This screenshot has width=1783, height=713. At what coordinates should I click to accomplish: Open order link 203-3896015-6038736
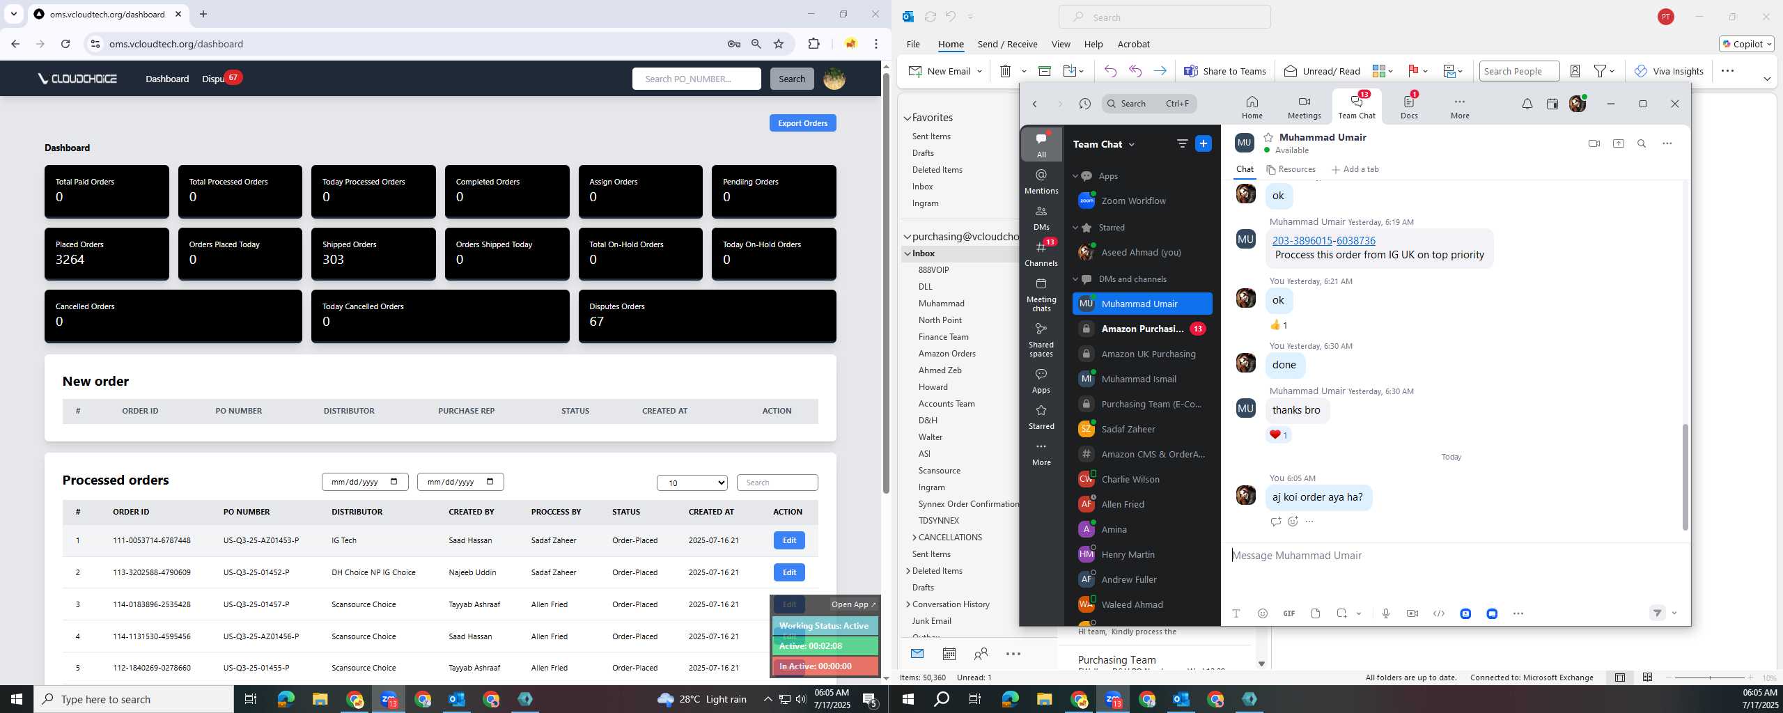pyautogui.click(x=1323, y=240)
